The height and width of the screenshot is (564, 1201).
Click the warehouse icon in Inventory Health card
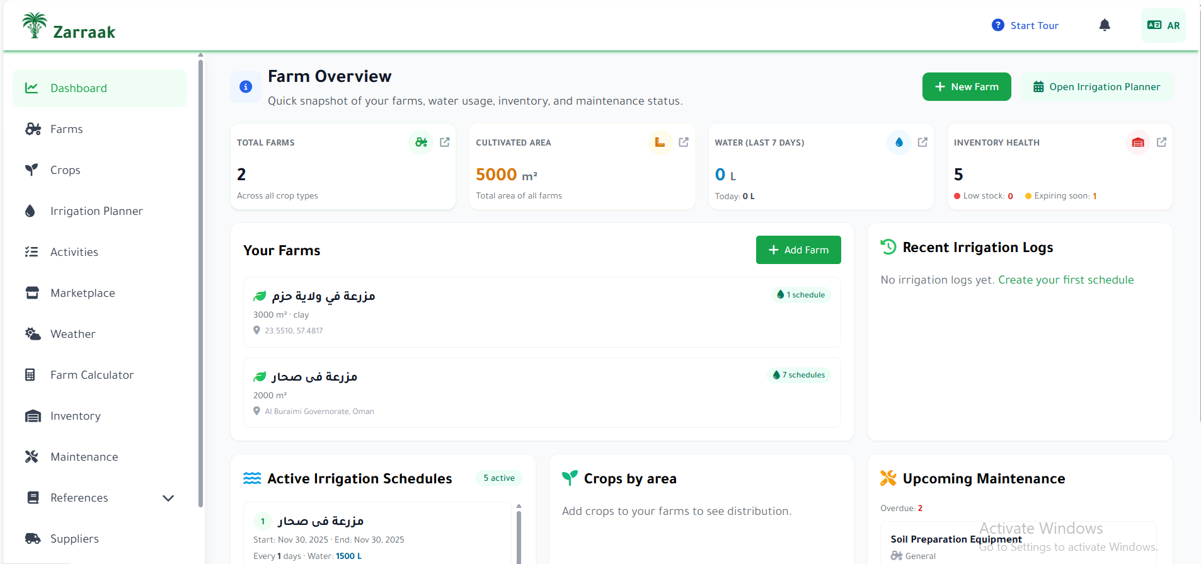[x=1138, y=142]
